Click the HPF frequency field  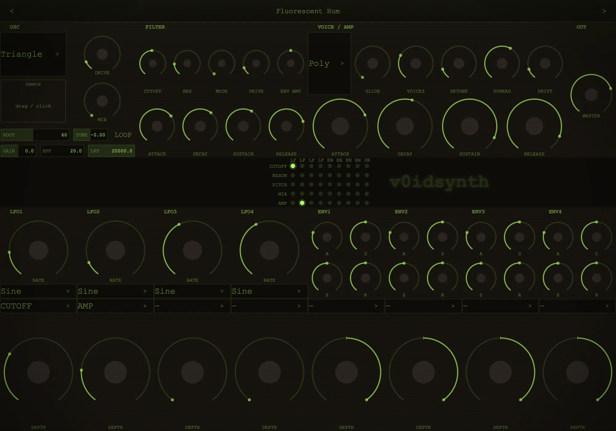pos(62,151)
